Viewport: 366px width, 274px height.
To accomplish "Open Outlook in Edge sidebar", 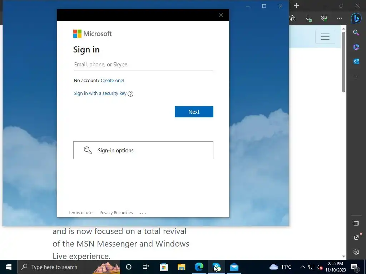I will point(356,61).
